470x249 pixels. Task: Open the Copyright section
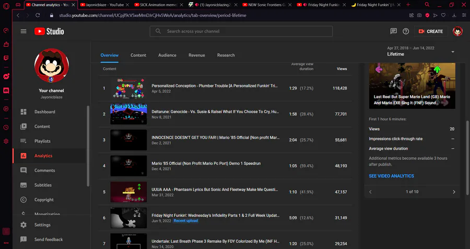pyautogui.click(x=44, y=200)
